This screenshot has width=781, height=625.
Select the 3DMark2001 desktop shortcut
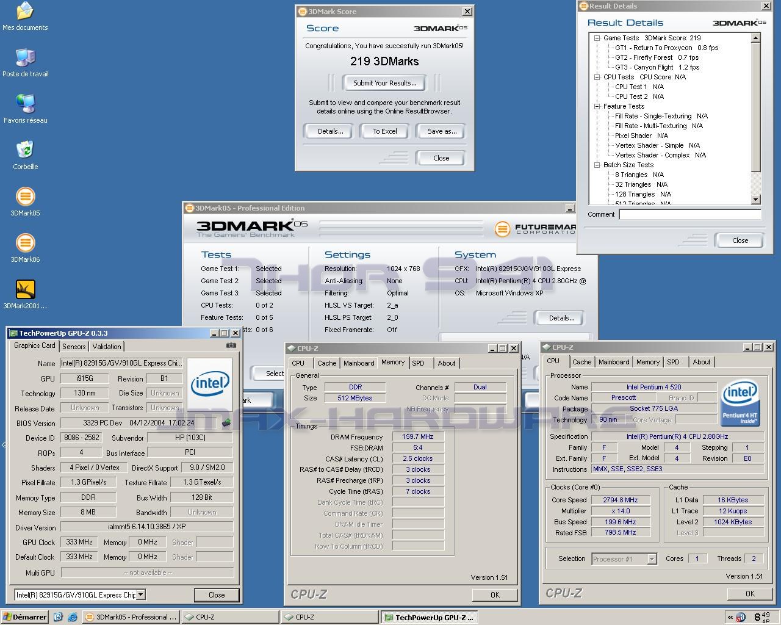click(x=25, y=295)
